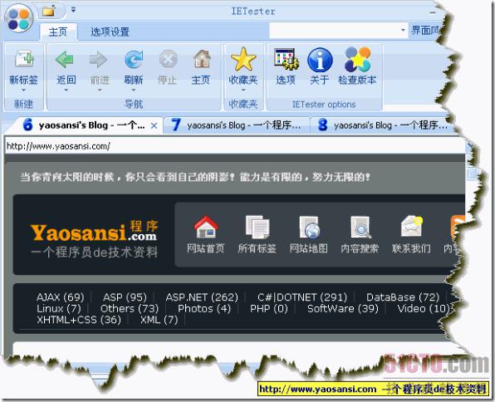This screenshot has height=402, width=495.
Task: Open the C#|DOTNET (291) category link
Action: coord(302,297)
